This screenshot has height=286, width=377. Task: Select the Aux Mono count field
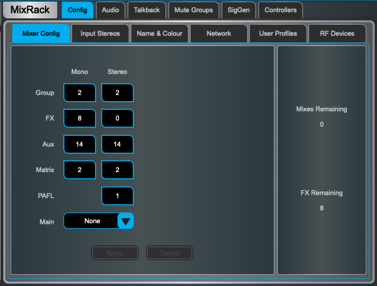pyautogui.click(x=79, y=144)
